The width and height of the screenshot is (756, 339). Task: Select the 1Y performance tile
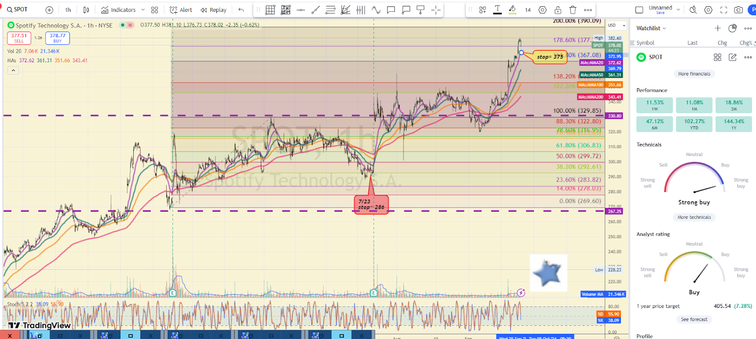pos(734,124)
